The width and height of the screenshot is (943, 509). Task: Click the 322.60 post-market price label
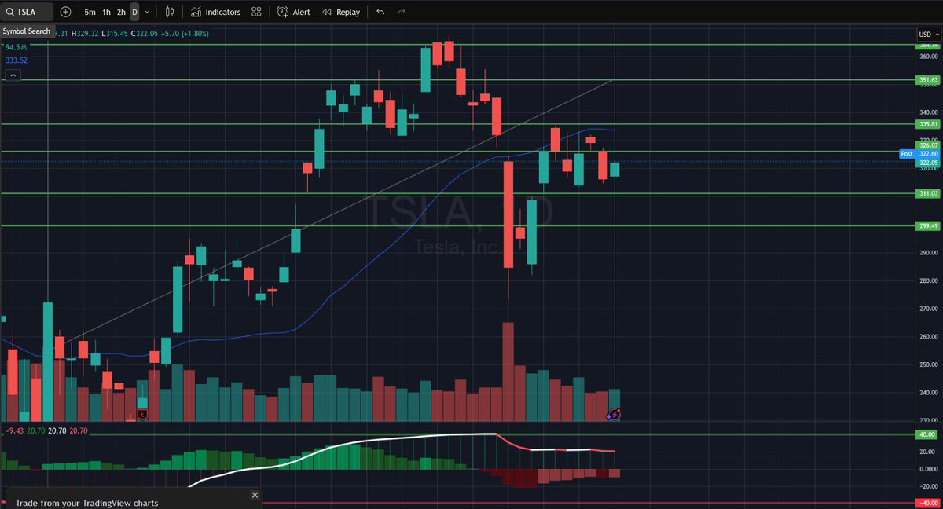928,154
